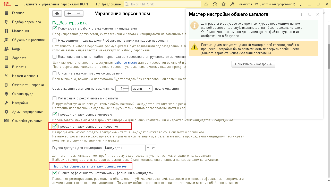Screen dimensions: 331x187
Task: Open the Главное section
Action: pyautogui.click(x=18, y=13)
